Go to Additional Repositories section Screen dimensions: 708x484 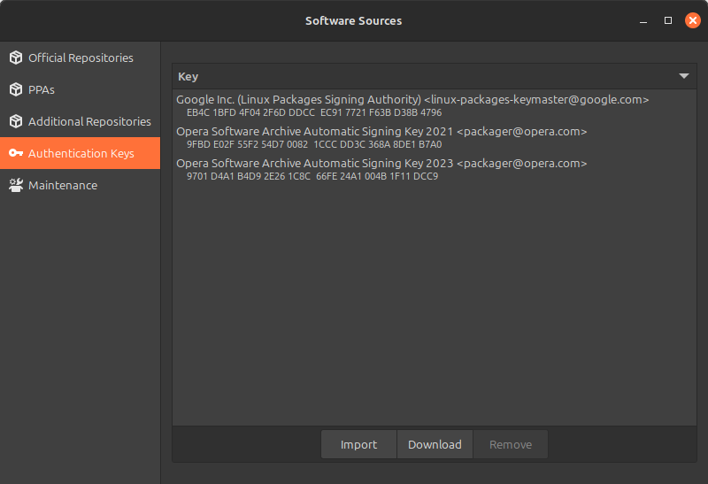[x=80, y=121]
